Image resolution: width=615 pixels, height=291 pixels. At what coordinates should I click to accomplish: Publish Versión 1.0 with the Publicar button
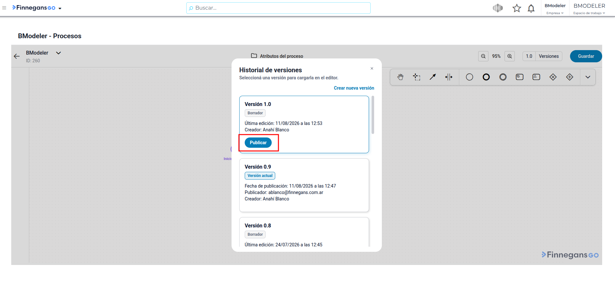pos(258,143)
